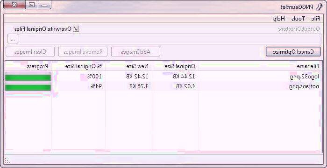Click the Remove Images button

(x=83, y=52)
